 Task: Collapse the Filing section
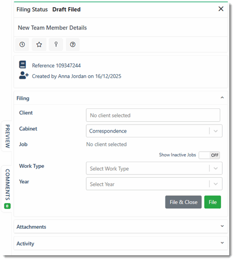coord(222,98)
